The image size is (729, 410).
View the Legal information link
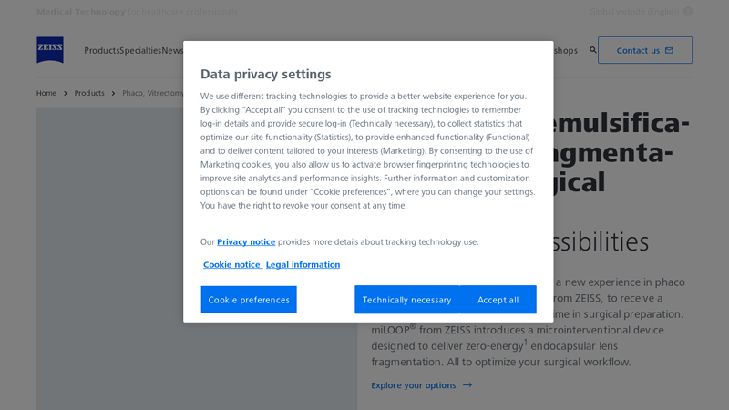click(x=303, y=265)
